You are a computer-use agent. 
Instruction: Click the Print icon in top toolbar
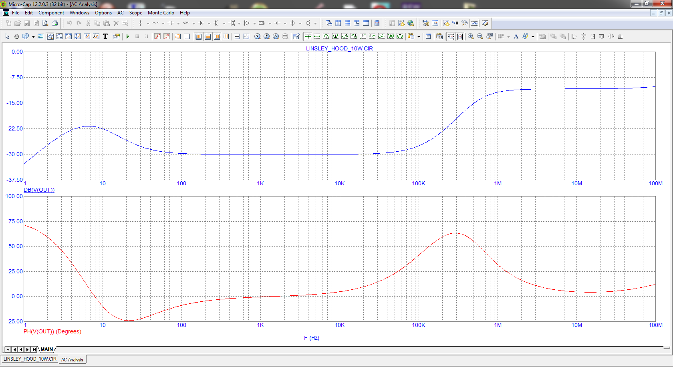pos(55,23)
